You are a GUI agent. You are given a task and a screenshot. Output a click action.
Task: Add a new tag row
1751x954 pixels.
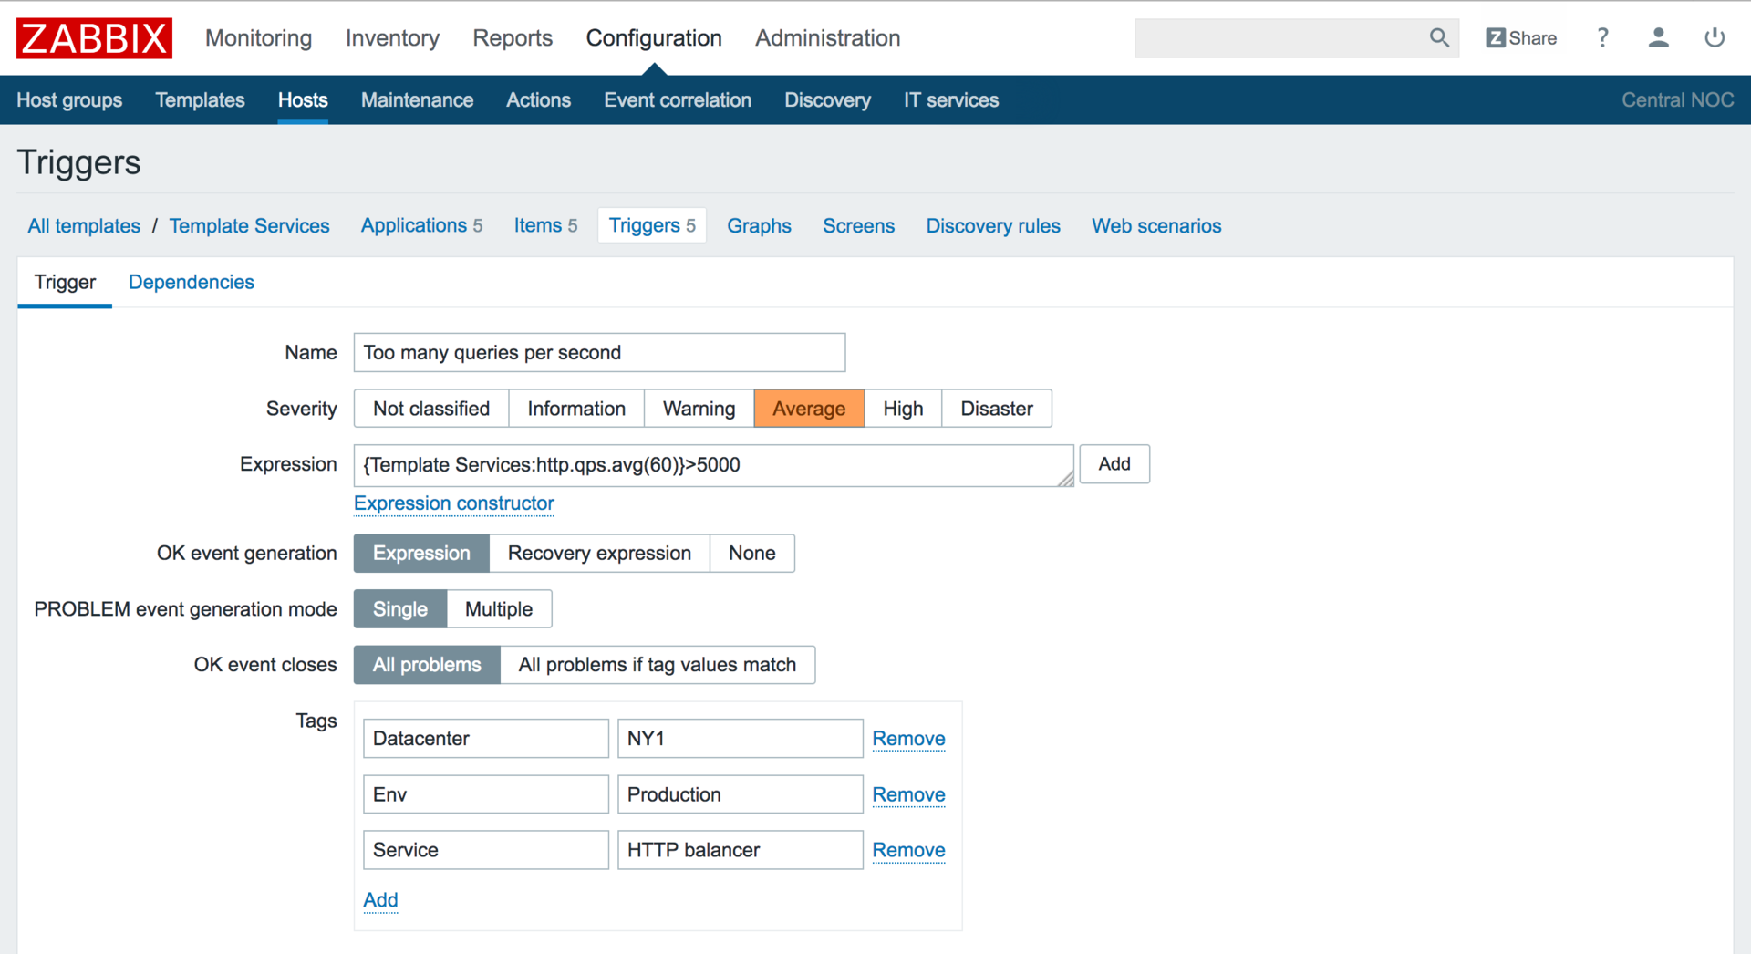tap(380, 900)
